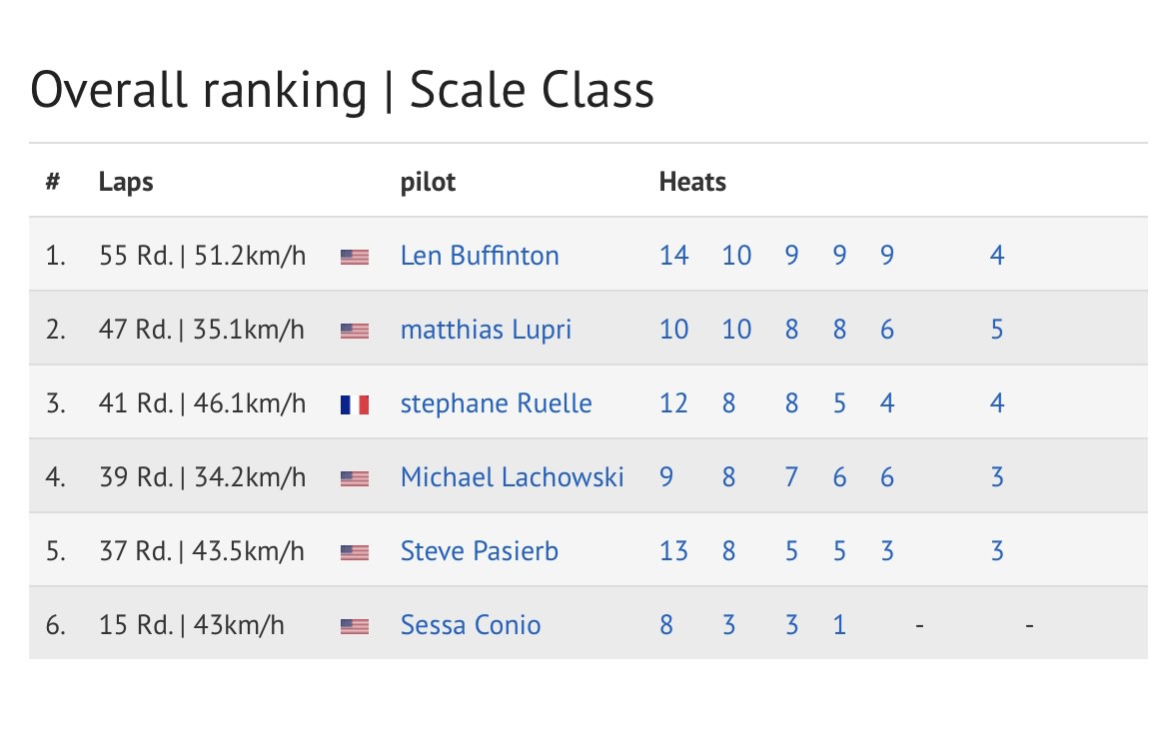This screenshot has height=749, width=1161.
Task: Open Steve Pasierb's pilot page
Action: (x=479, y=551)
